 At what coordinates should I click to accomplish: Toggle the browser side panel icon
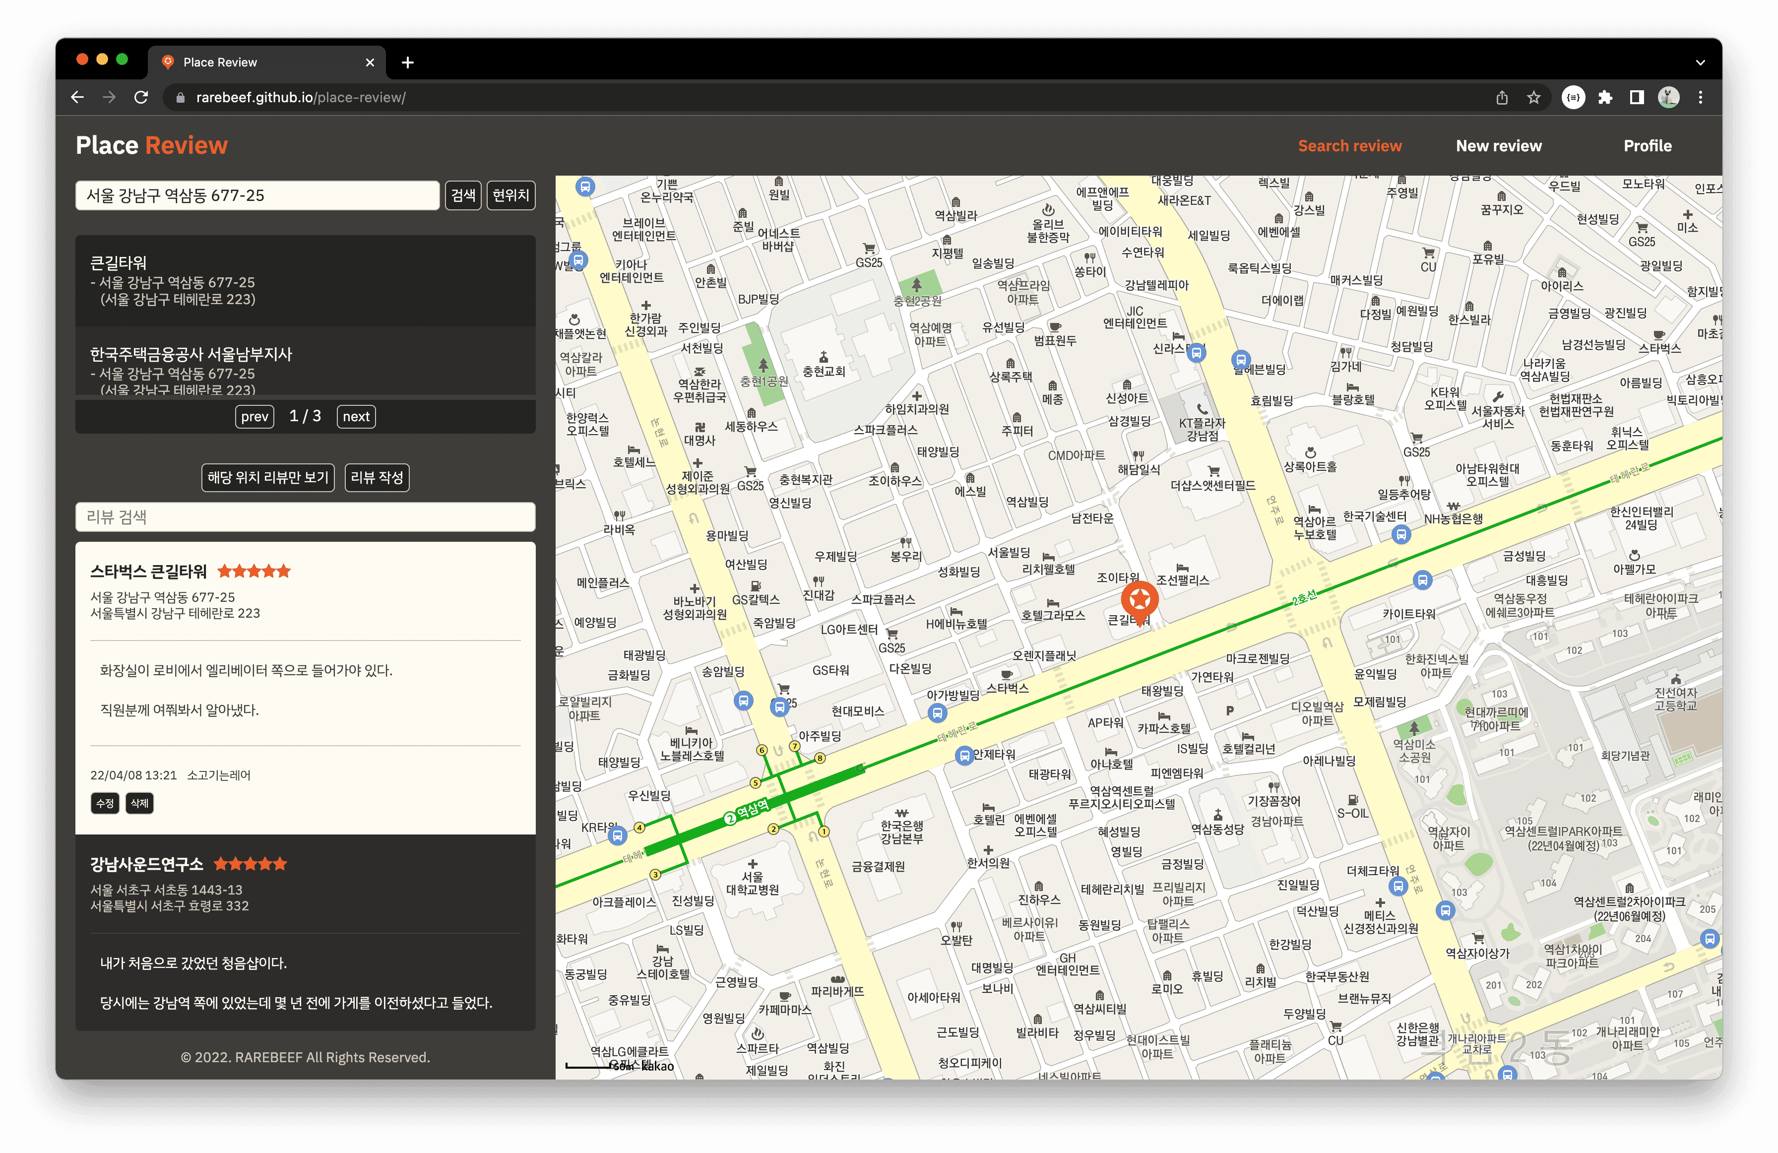(x=1636, y=97)
